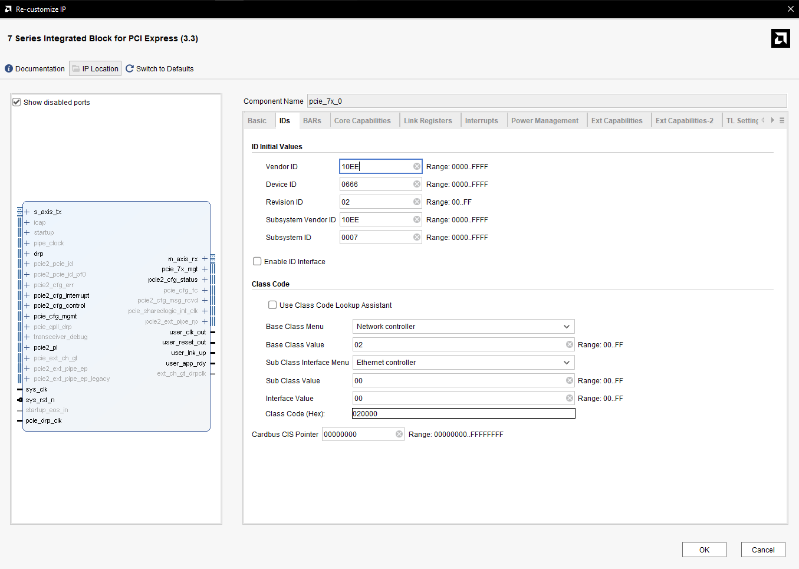
Task: Toggle Show disabled ports checkbox
Action: coord(17,102)
